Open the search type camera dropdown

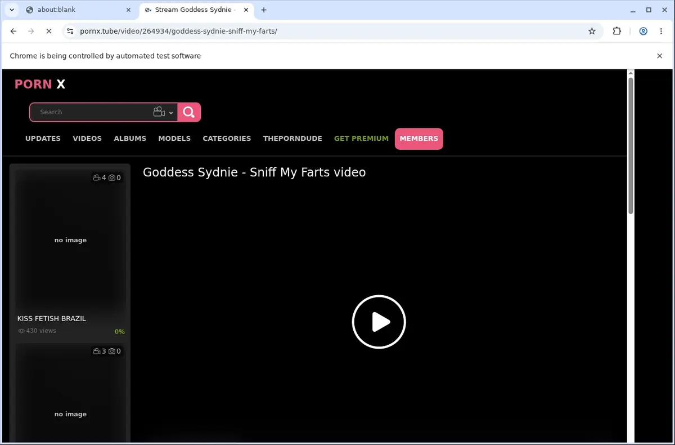(163, 112)
